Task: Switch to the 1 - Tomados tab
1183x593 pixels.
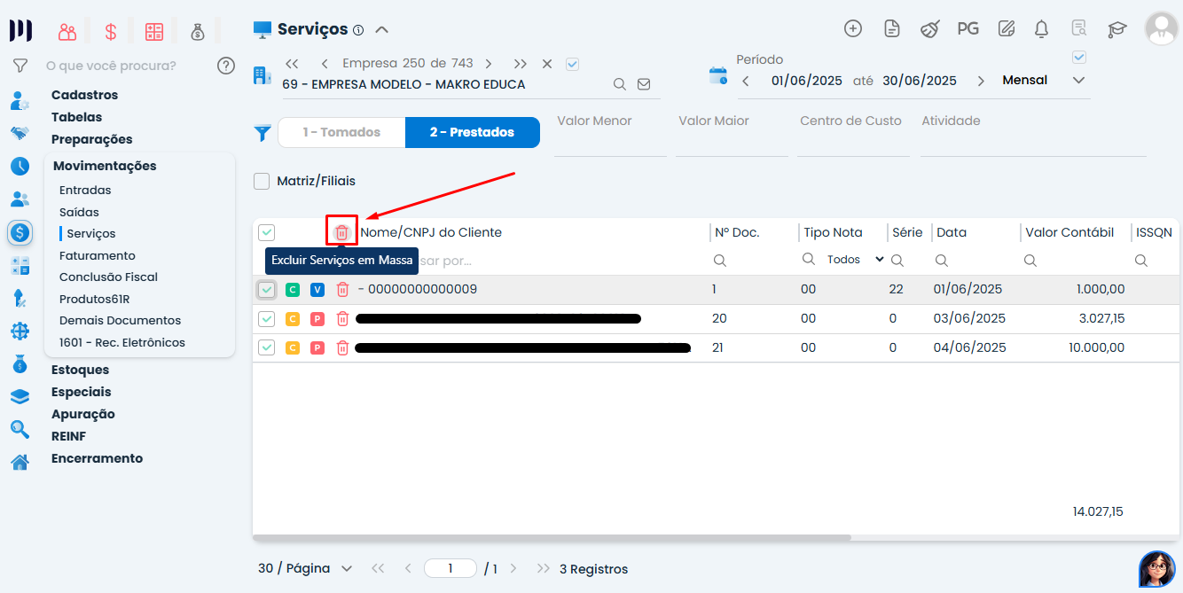Action: pos(341,131)
